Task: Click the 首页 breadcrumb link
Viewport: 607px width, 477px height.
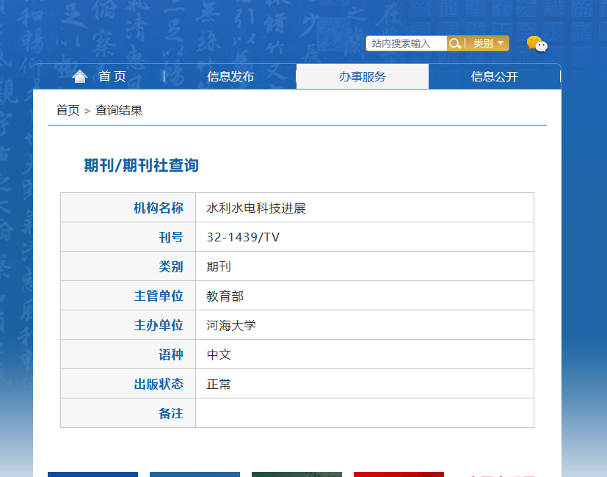Action: pos(68,110)
